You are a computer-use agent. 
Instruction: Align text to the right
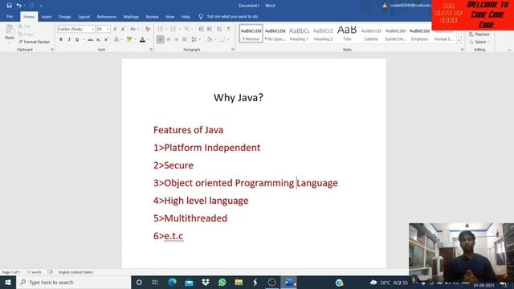177,39
